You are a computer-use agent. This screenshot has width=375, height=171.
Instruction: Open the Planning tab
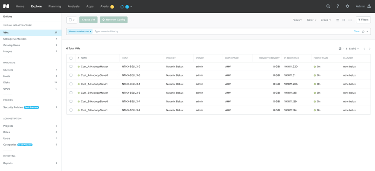(55, 6)
